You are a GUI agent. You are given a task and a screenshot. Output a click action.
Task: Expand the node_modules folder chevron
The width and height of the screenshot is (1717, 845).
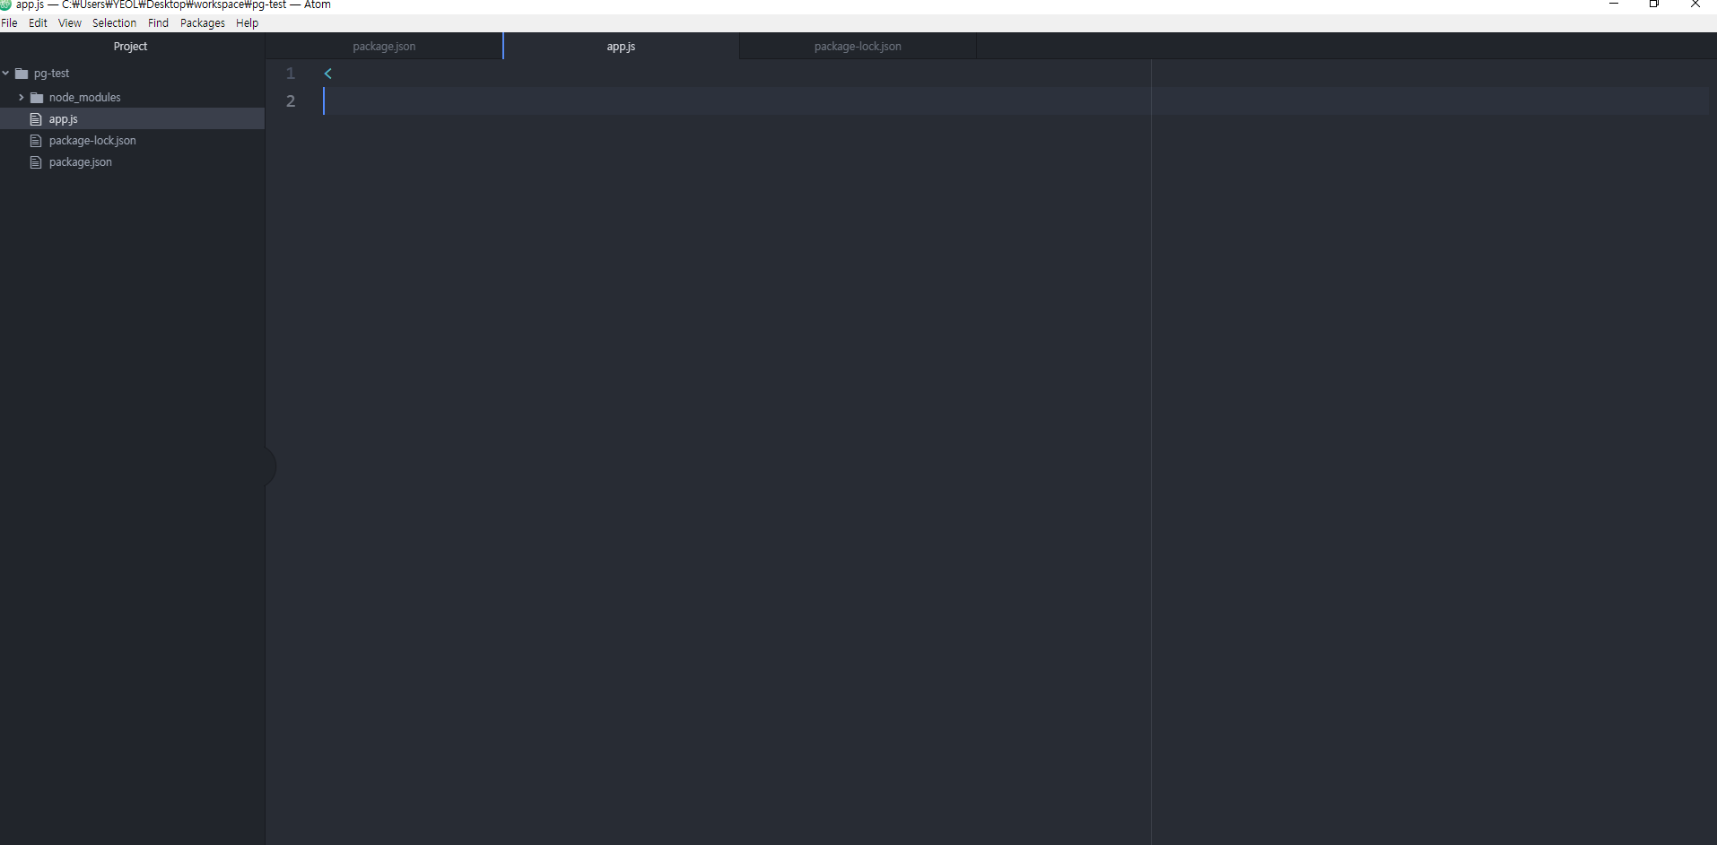22,97
